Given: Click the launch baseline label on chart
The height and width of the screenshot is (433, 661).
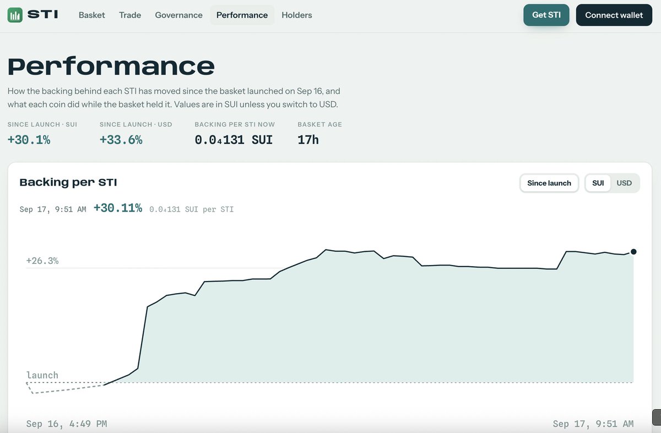Looking at the screenshot, I should [42, 375].
